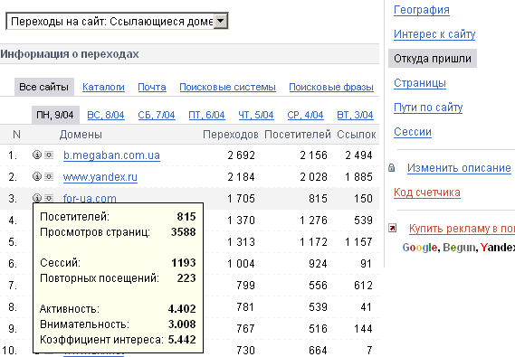The image size is (515, 357).
Task: Select date tab ПН, 9/04
Action: 55,115
